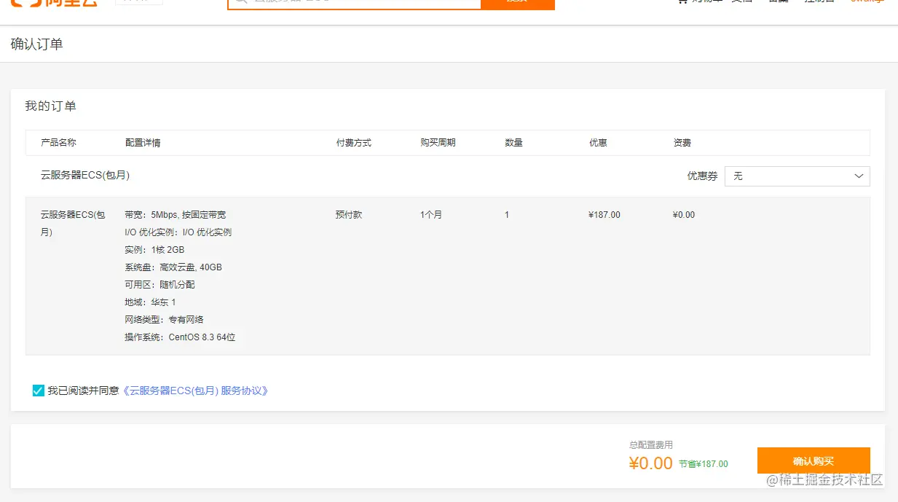Click the 1个月 purchase period cell

pos(431,215)
